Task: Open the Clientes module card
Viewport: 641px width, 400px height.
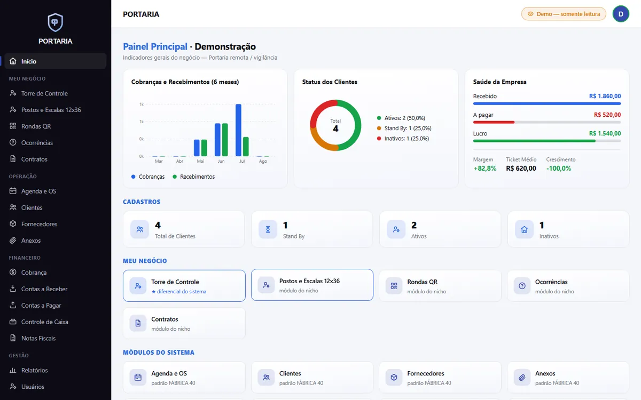Action: tap(312, 378)
